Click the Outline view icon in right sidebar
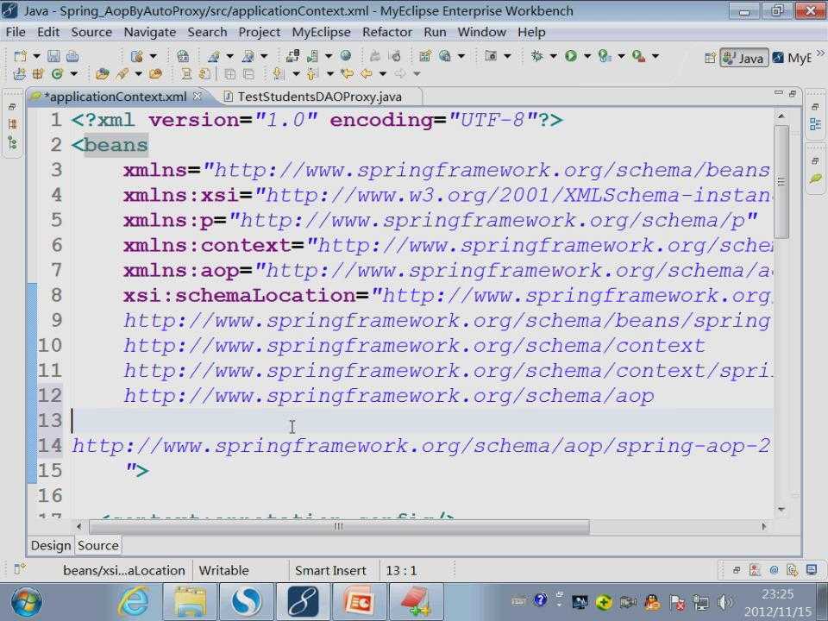This screenshot has width=828, height=621. coord(815,124)
